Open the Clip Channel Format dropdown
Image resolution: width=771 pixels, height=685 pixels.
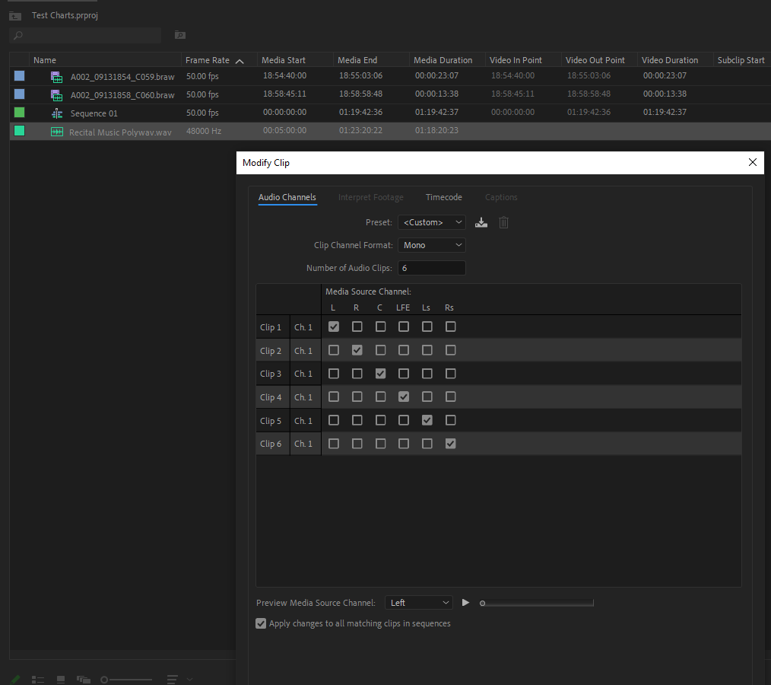point(431,244)
